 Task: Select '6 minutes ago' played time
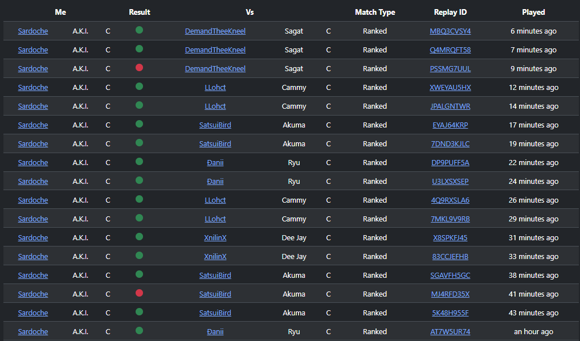533,31
